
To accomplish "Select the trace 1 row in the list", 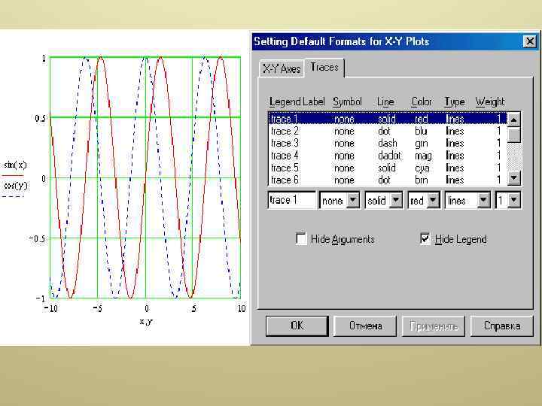I will pyautogui.click(x=388, y=119).
